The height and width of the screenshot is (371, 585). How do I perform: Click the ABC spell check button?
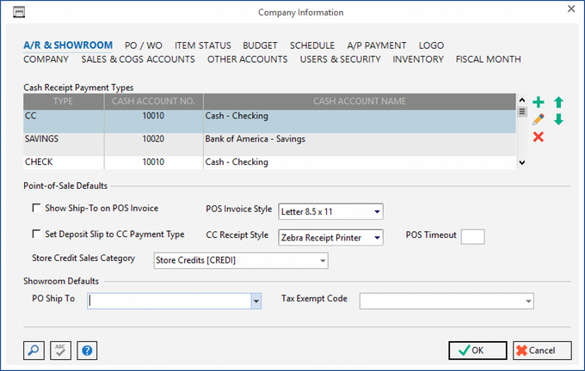click(x=60, y=350)
